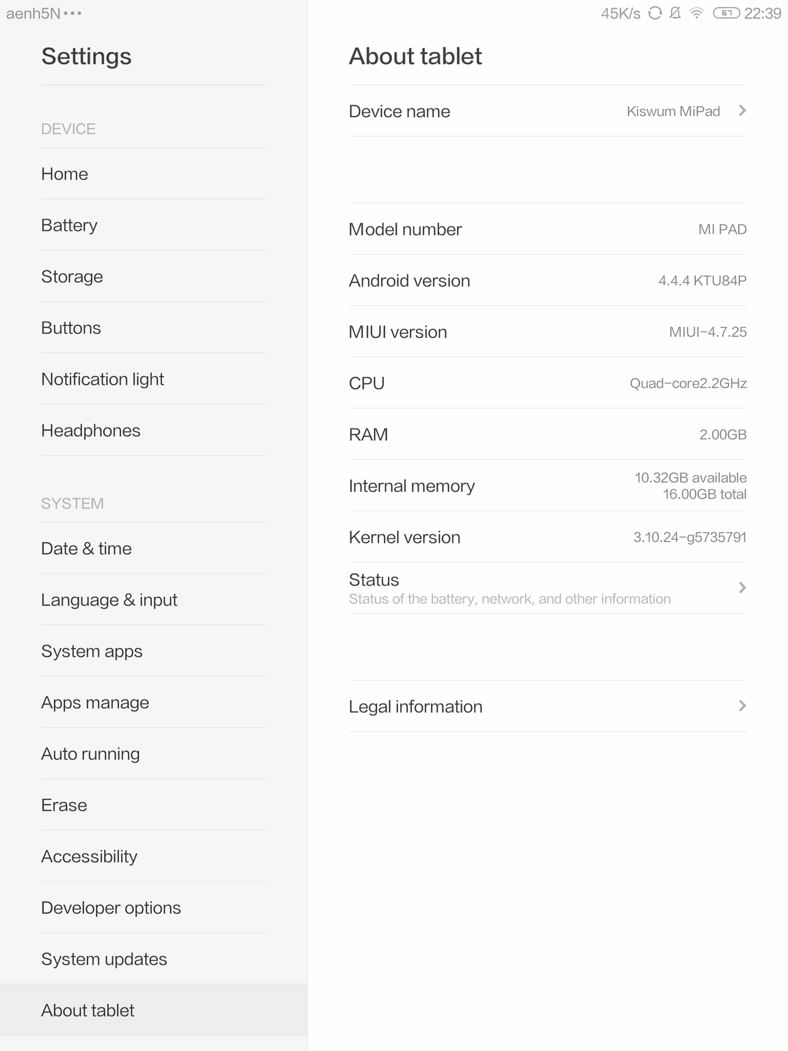Tap the MIUI version row
Viewport: 788px width, 1051px height.
point(547,332)
